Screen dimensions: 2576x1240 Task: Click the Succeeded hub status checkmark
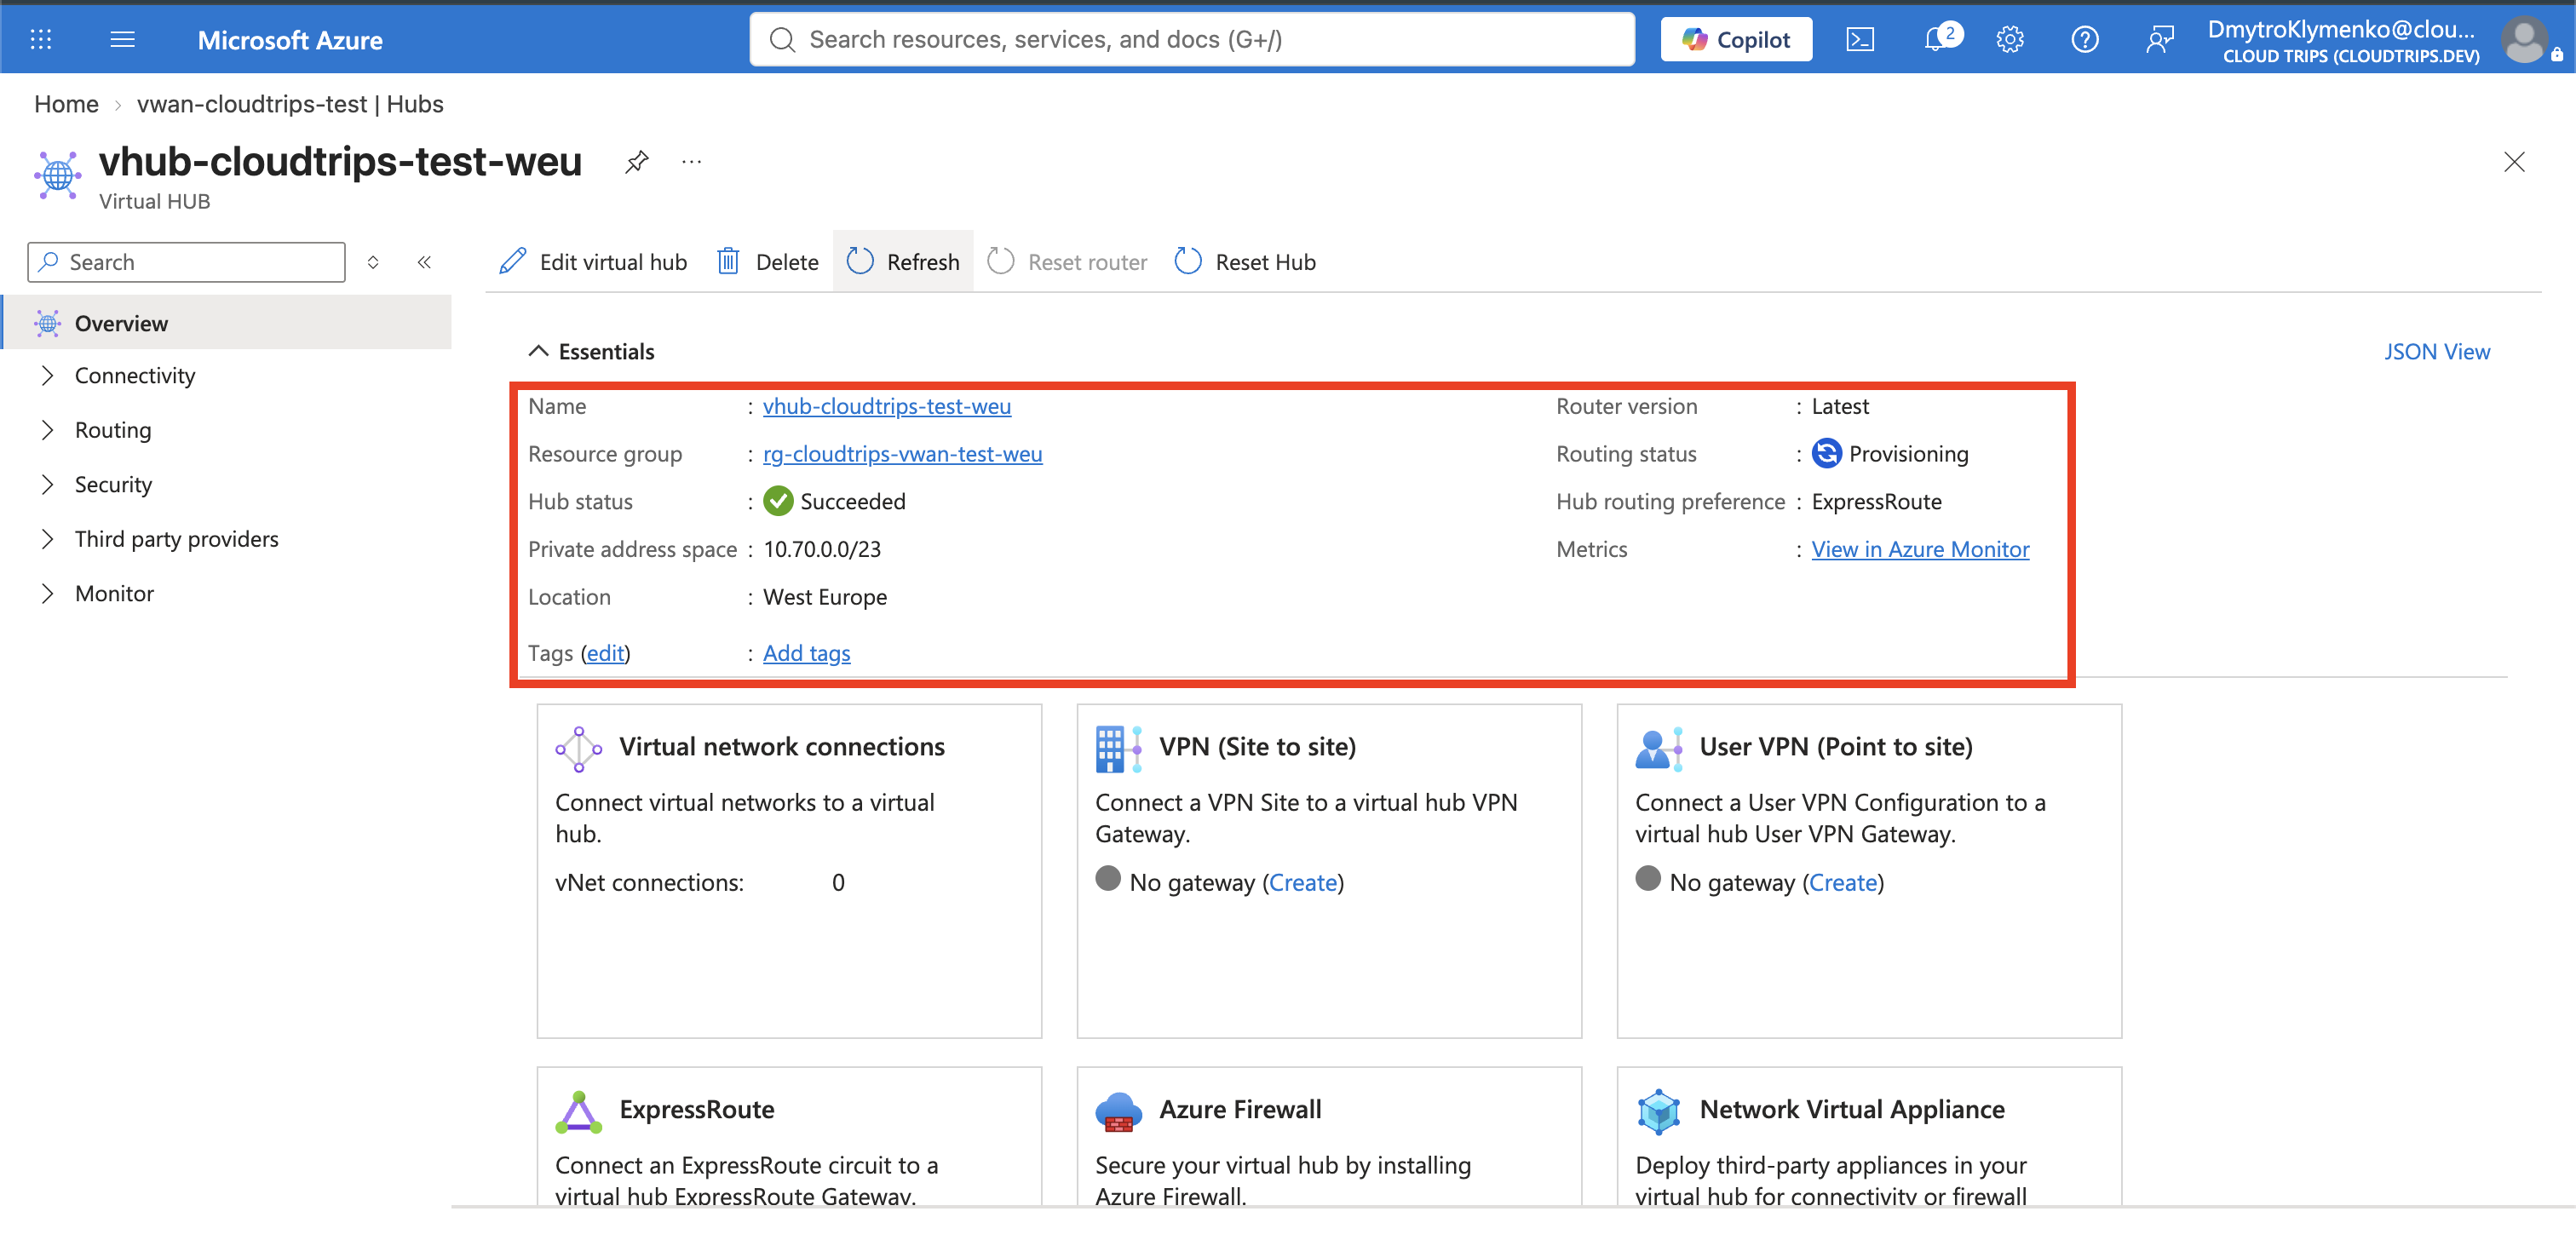(778, 501)
